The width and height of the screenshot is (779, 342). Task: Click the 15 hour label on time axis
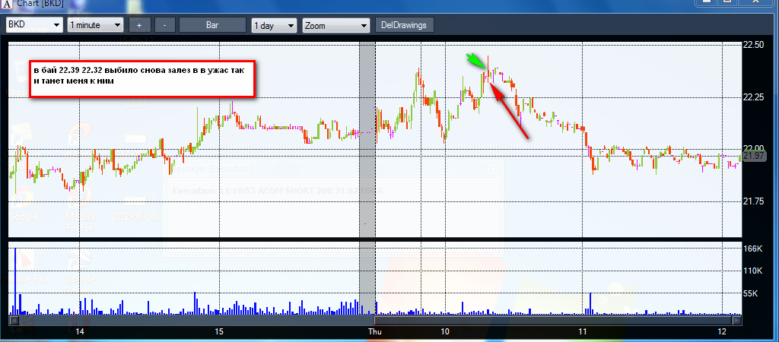pos(220,331)
